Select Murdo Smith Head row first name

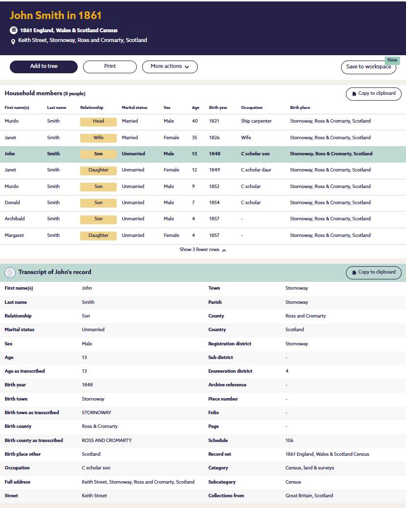(x=12, y=121)
